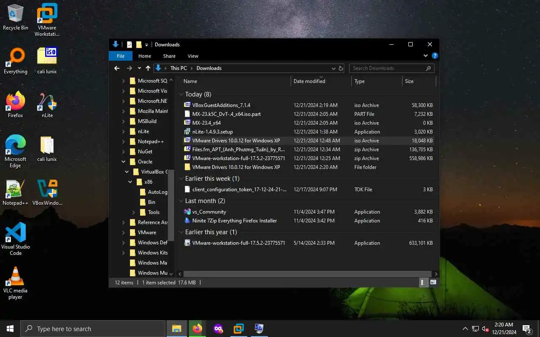Viewport: 540px width, 337px height.
Task: Sort by Name column header
Action: [x=235, y=81]
